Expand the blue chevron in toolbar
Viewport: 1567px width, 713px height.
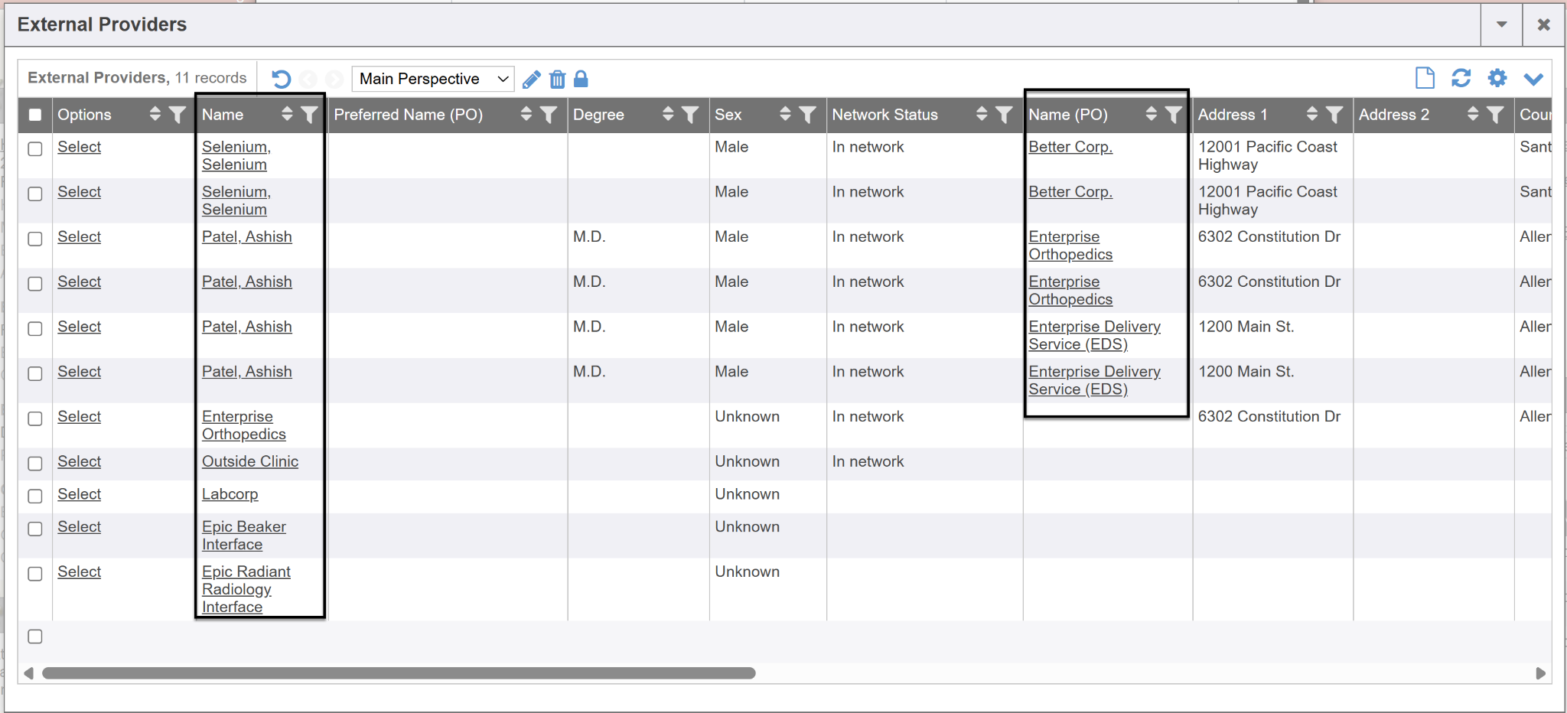point(1533,79)
